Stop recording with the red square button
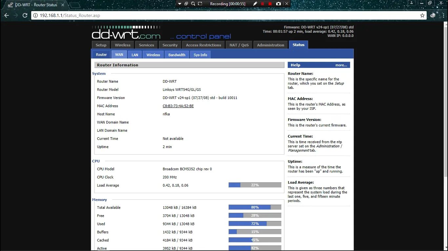 click(270, 4)
